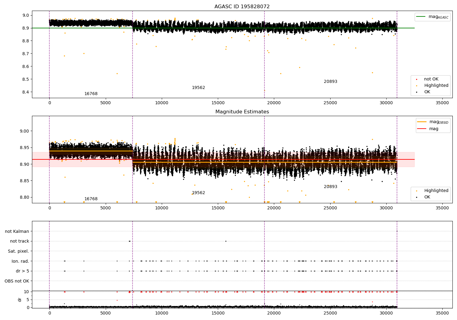Click the 'OBS not OK' axis label

(17, 281)
